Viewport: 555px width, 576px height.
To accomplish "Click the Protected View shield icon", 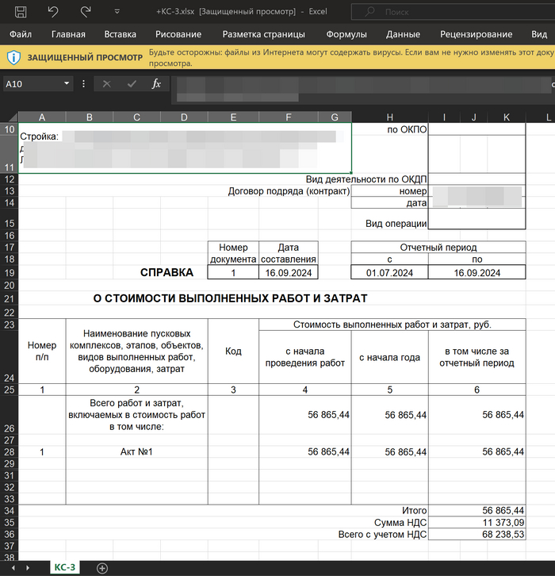I will click(14, 58).
